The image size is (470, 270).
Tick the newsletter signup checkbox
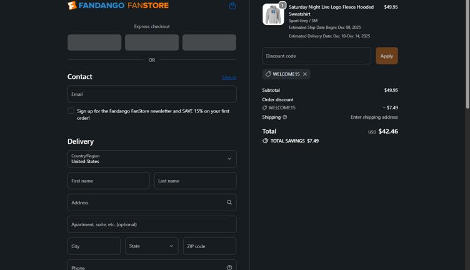[71, 111]
